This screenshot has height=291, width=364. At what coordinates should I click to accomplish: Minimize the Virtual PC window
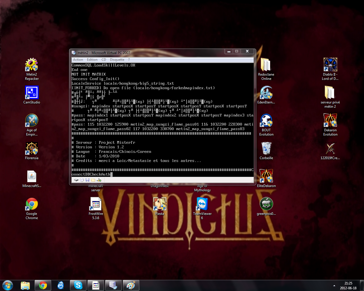pos(229,51)
